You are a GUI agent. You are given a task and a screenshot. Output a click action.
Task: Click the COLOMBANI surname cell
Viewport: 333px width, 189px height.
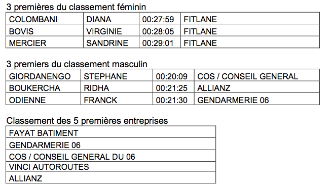[x=45, y=18]
